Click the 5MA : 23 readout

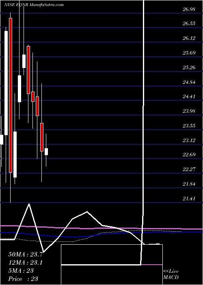tap(21, 270)
